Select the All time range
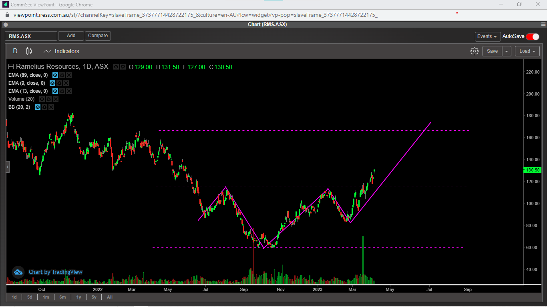The width and height of the screenshot is (547, 307). pos(110,297)
